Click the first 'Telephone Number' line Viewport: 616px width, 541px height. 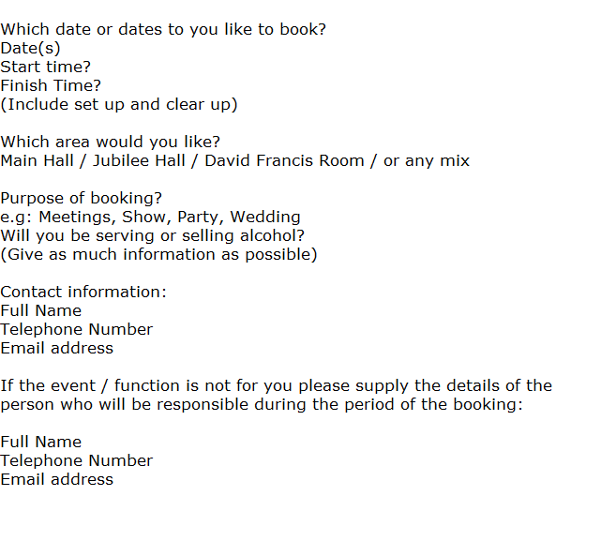[77, 330]
